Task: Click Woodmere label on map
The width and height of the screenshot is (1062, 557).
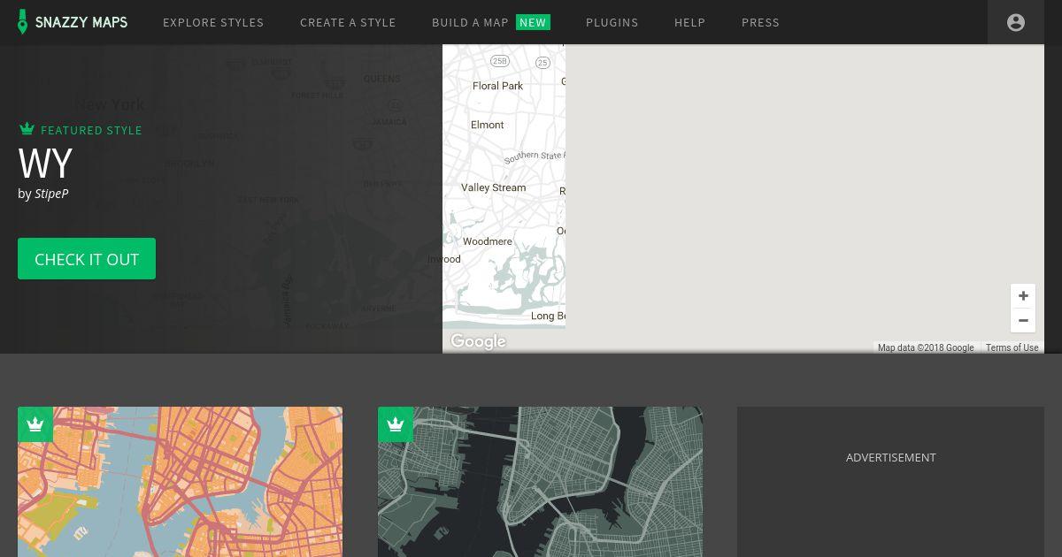Action: tap(487, 241)
